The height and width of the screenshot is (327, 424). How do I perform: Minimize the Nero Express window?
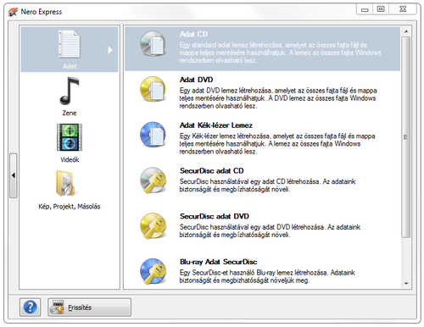point(365,9)
